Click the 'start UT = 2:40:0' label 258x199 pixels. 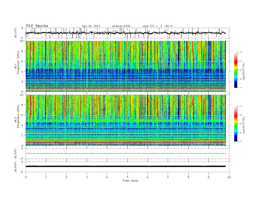[157, 26]
